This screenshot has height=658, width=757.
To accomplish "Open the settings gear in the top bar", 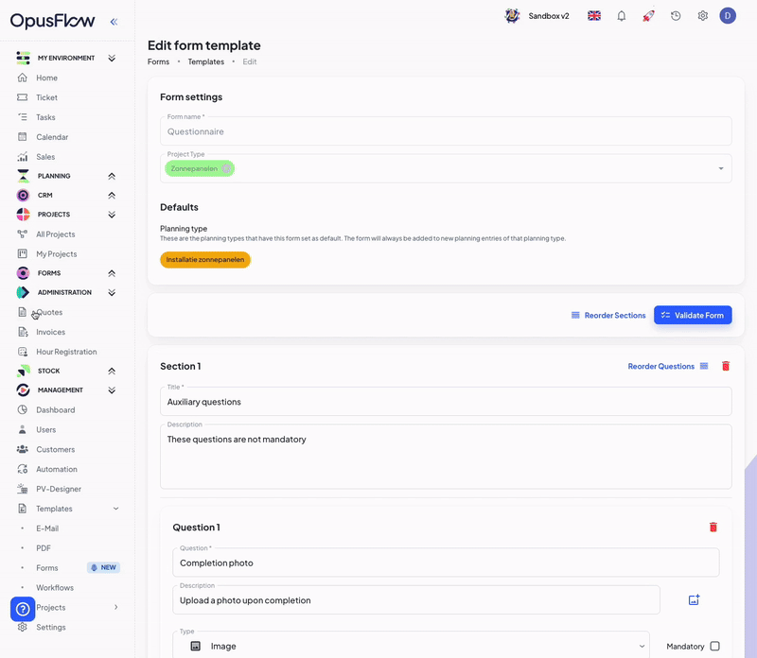I will click(703, 16).
